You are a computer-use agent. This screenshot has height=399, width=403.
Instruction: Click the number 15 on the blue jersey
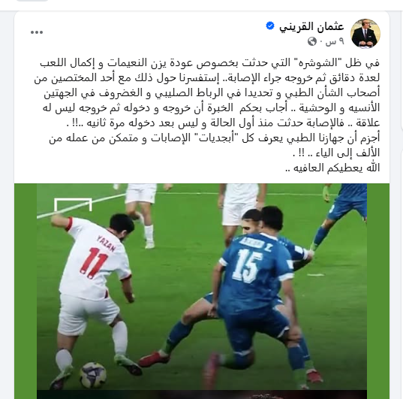246,265
